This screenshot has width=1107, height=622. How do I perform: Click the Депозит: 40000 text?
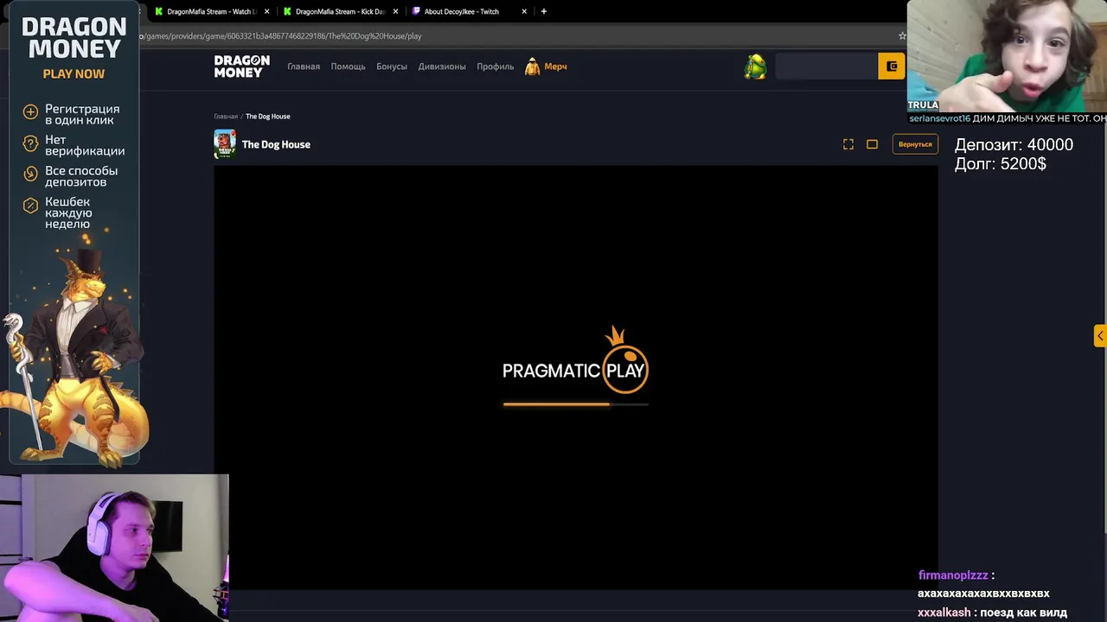(x=1014, y=145)
